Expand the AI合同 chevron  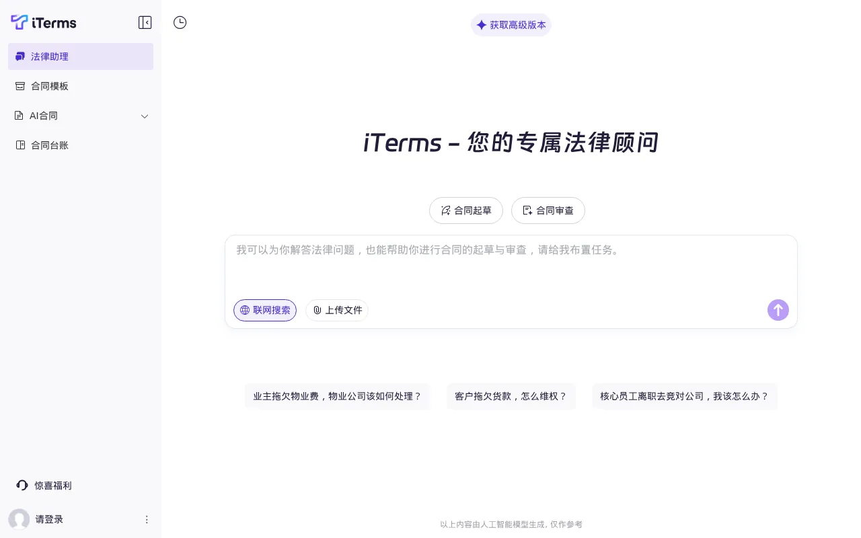point(145,116)
